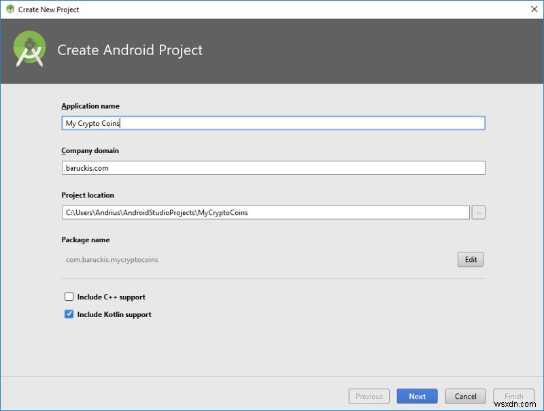Click the "Company domain" label
This screenshot has width=544, height=411.
click(x=90, y=150)
